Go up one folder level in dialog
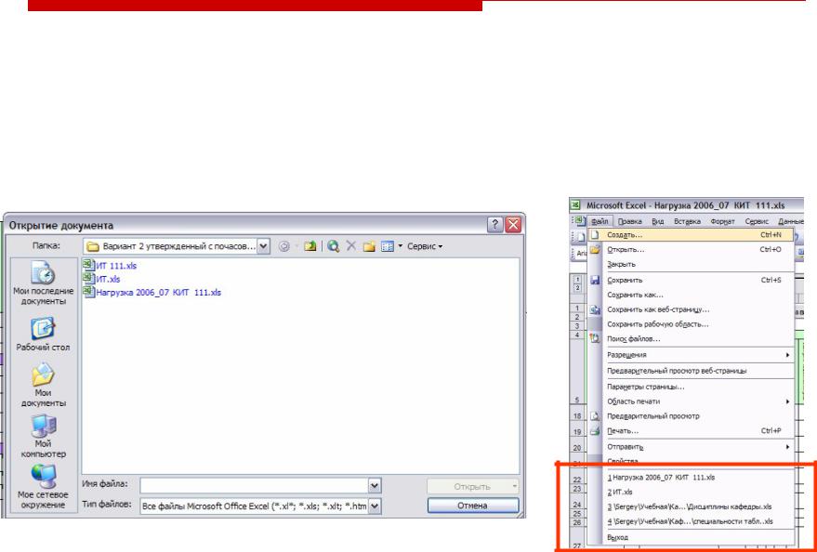The image size is (817, 552). [310, 246]
